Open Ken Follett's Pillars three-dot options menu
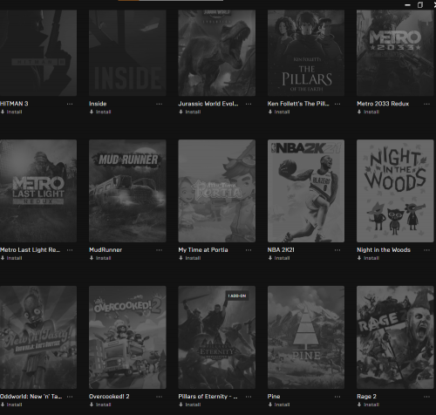This screenshot has width=436, height=415. [x=337, y=104]
